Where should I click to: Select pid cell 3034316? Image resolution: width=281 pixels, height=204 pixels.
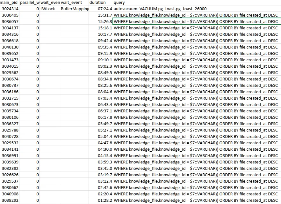(10, 34)
